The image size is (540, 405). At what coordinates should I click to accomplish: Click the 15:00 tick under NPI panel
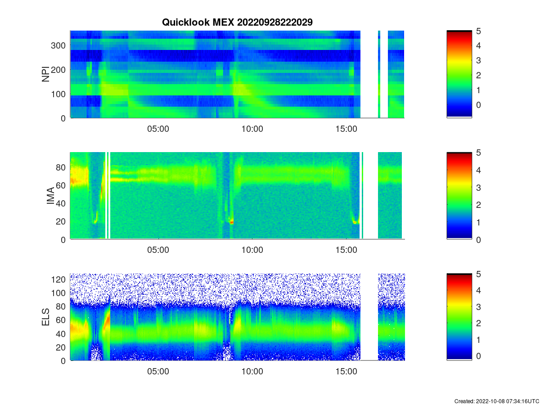click(x=346, y=129)
